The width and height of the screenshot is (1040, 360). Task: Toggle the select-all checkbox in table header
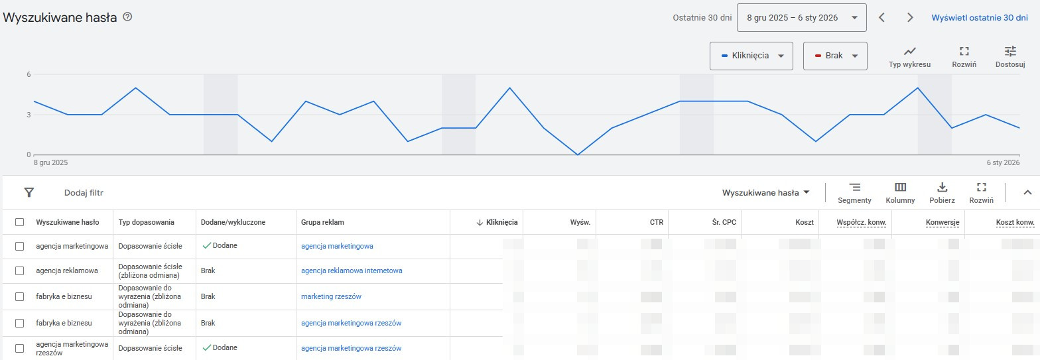coord(20,223)
